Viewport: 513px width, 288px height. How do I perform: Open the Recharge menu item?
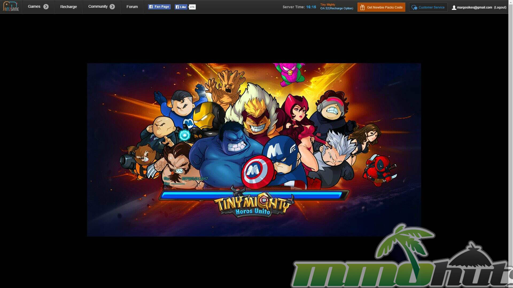68,7
